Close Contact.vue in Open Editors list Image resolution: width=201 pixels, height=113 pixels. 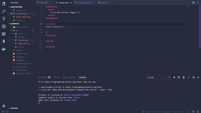[11, 13]
